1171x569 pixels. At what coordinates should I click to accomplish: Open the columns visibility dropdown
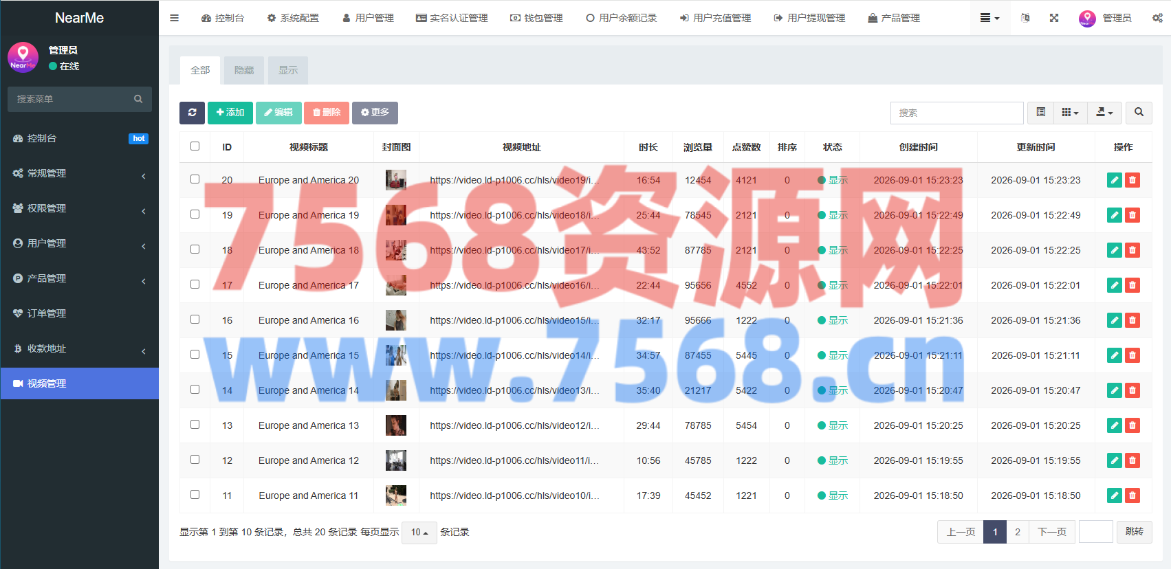1070,113
